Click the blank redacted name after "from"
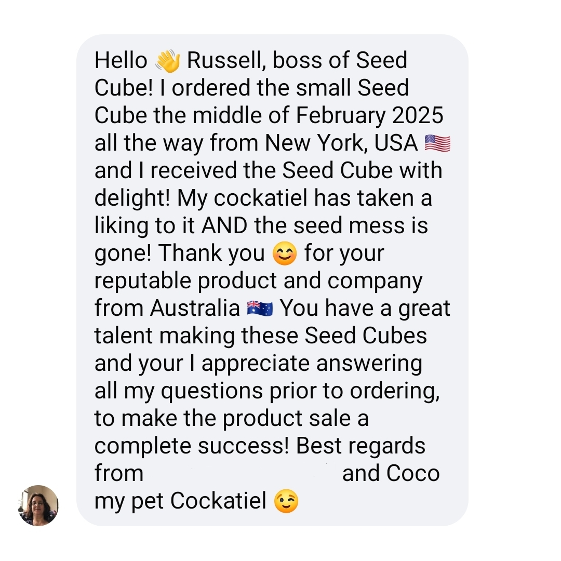The height and width of the screenshot is (561, 561). pyautogui.click(x=242, y=474)
